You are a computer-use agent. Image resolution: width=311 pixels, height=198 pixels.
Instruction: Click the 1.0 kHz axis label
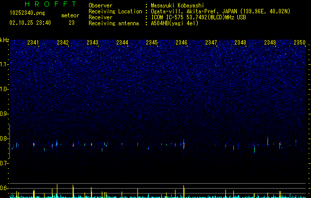pos(4,89)
